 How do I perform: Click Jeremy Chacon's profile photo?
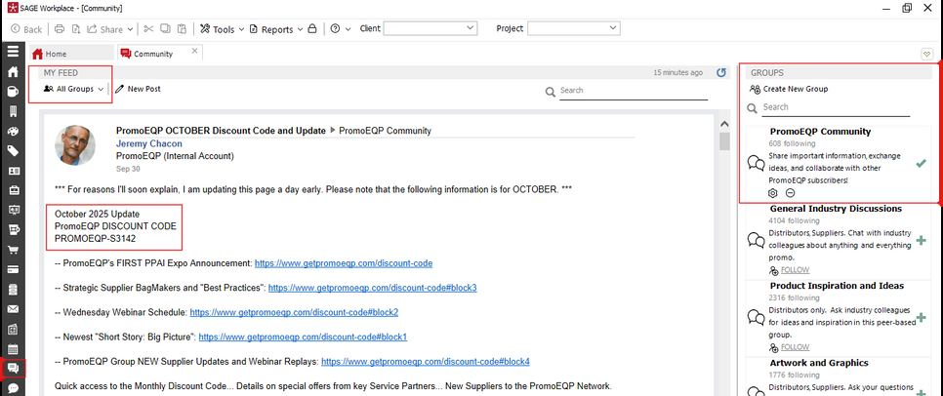[75, 144]
